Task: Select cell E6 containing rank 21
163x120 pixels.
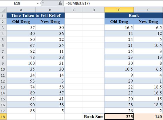Action: tap(119, 45)
